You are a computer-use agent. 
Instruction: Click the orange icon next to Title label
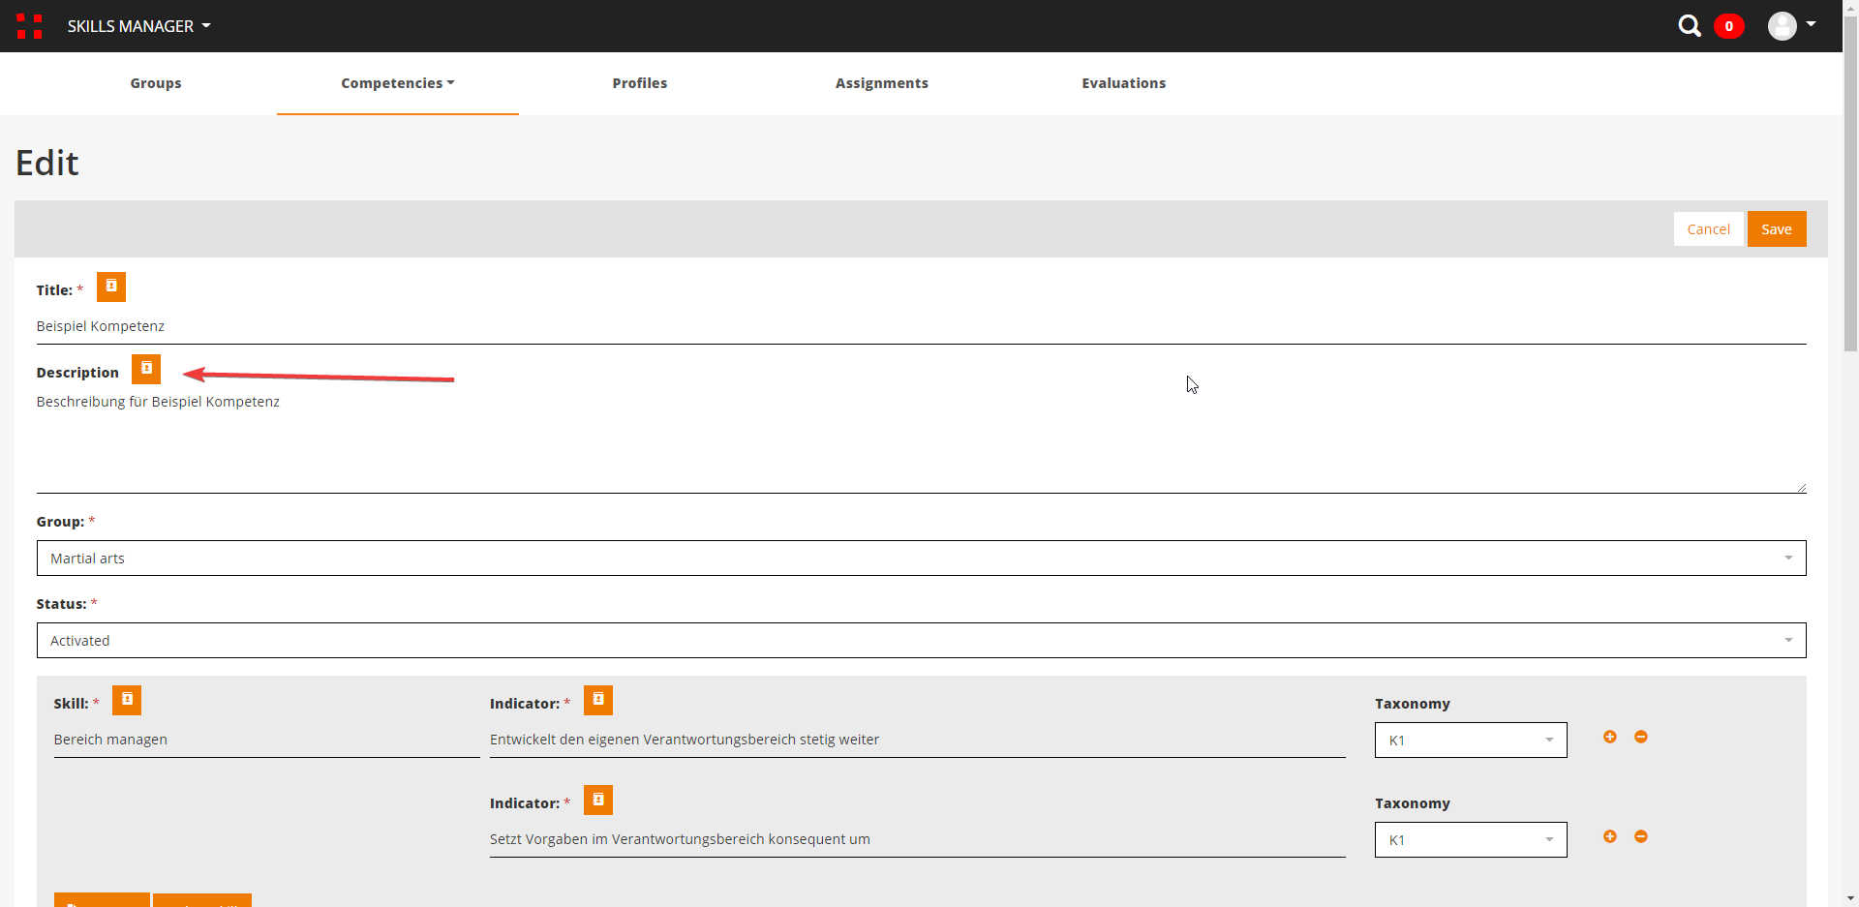(x=111, y=287)
